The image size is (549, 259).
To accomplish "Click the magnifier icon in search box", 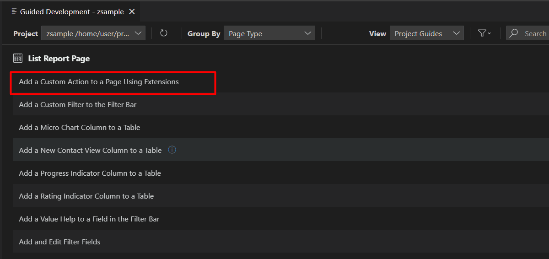I will [x=514, y=33].
